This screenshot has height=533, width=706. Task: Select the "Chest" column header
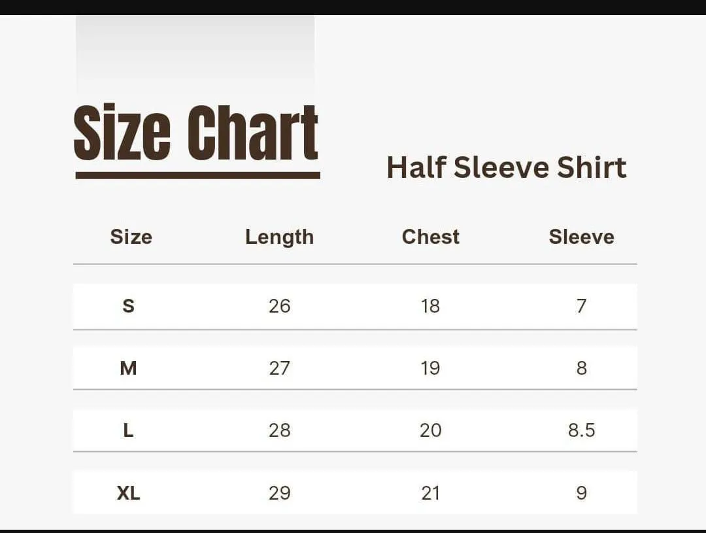point(430,237)
